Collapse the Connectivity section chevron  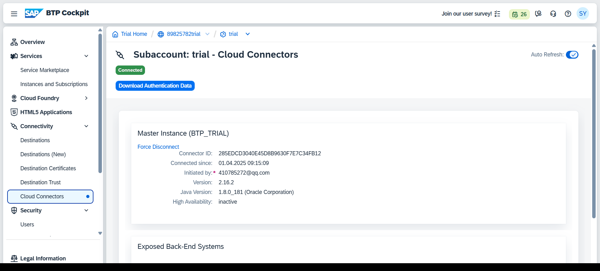coord(87,126)
